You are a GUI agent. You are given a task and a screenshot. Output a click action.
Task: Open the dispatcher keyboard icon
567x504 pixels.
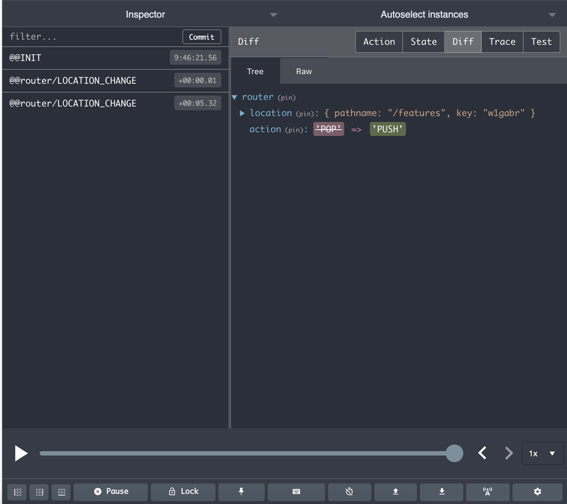pyautogui.click(x=296, y=492)
